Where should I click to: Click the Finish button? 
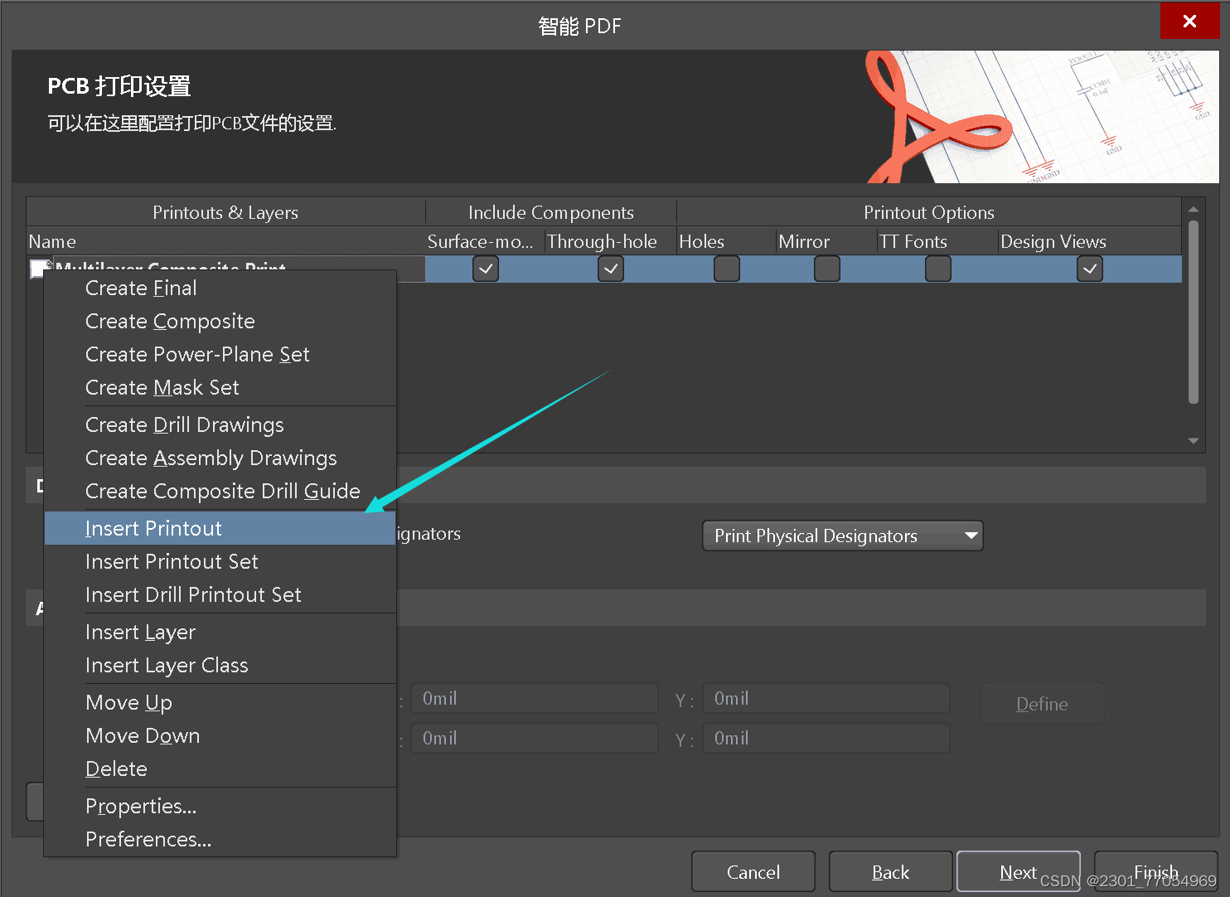(x=1156, y=872)
